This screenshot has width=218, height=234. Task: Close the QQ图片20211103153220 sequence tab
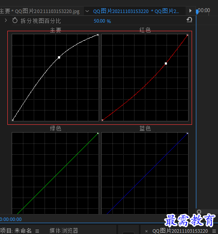146,231
